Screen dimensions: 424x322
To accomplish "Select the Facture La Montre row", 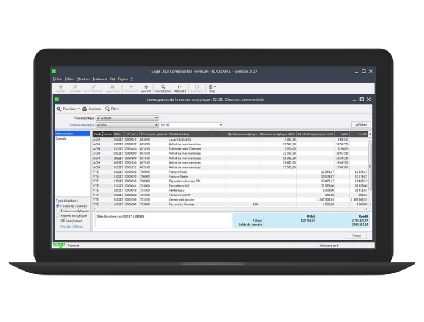I will coord(230,204).
